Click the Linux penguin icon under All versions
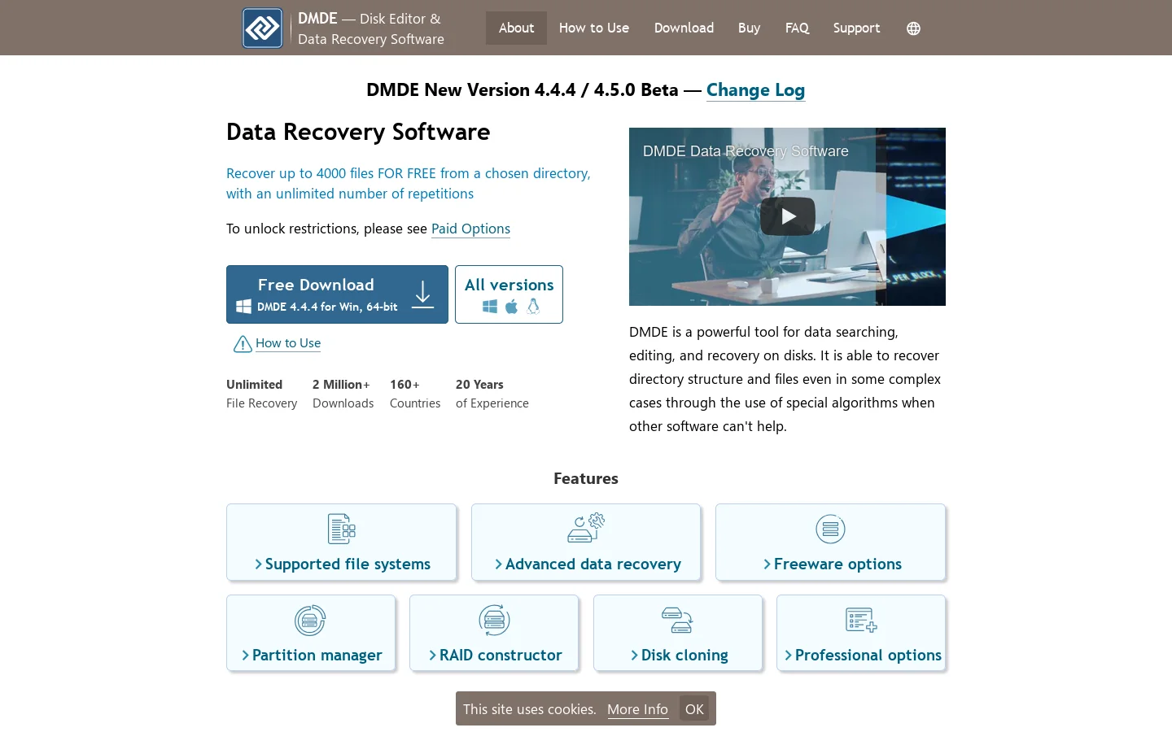Viewport: 1172px width, 732px height. [x=533, y=306]
